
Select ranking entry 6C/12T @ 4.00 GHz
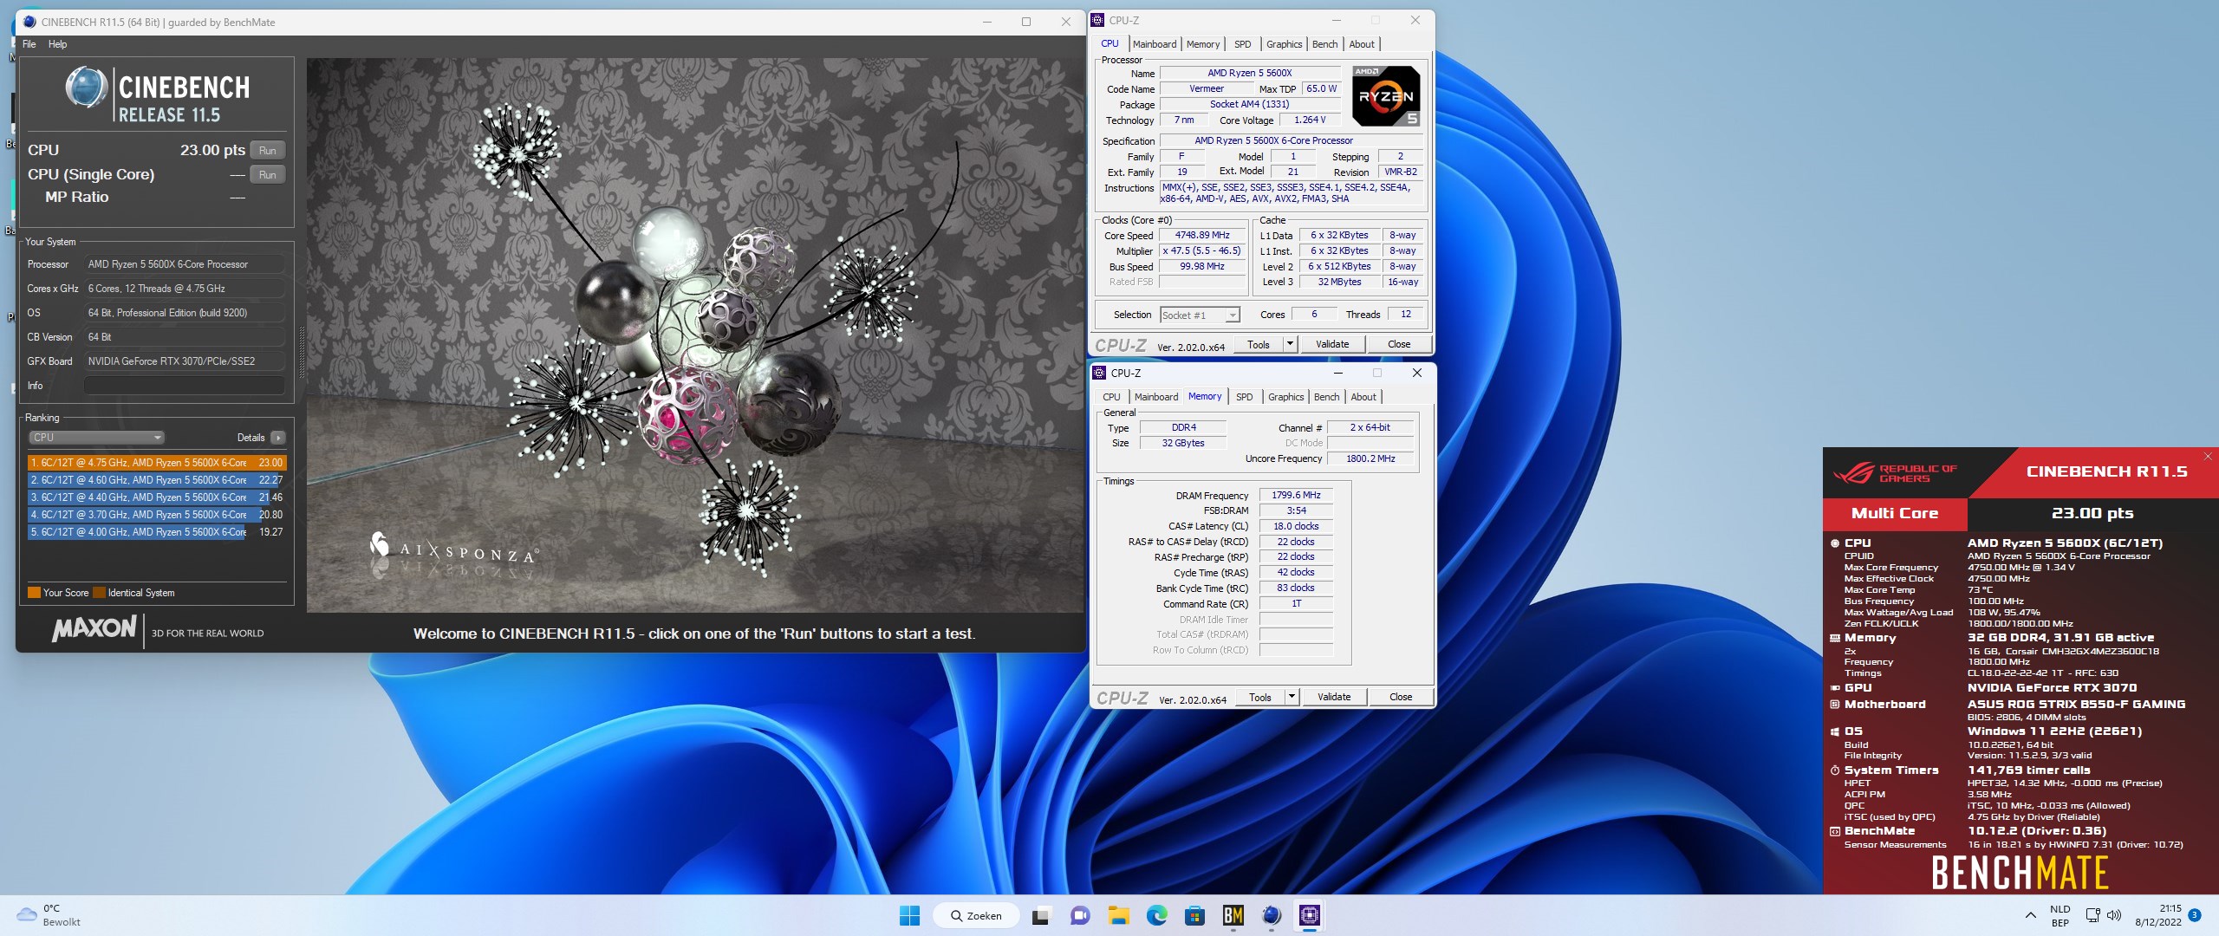157,532
